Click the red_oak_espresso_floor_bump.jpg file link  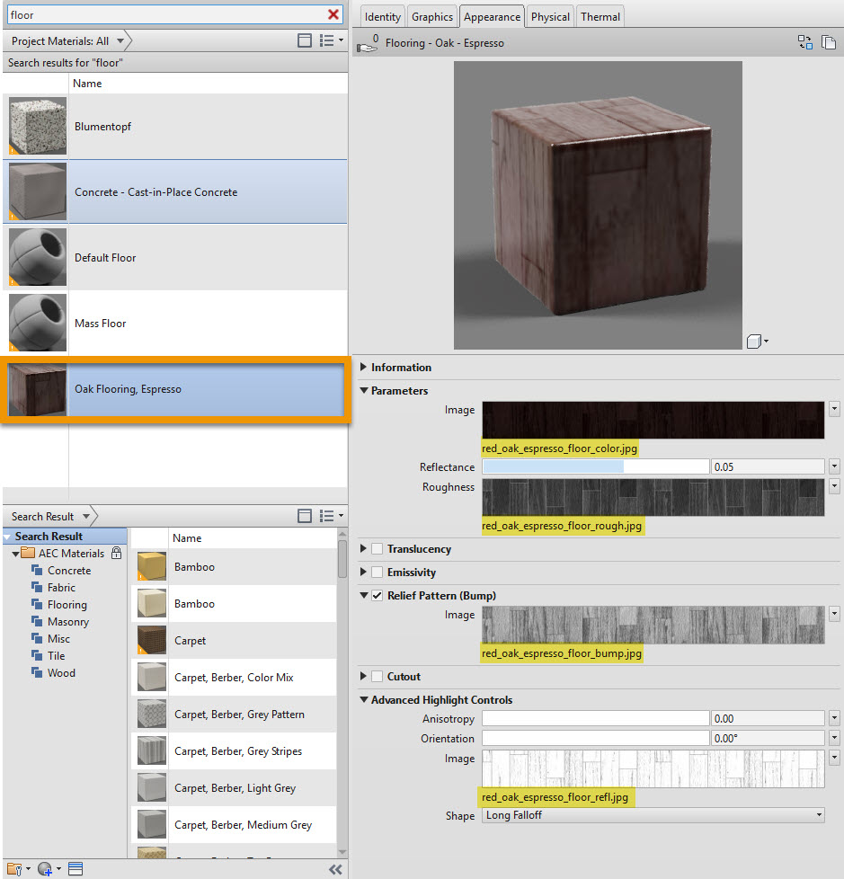(x=562, y=653)
